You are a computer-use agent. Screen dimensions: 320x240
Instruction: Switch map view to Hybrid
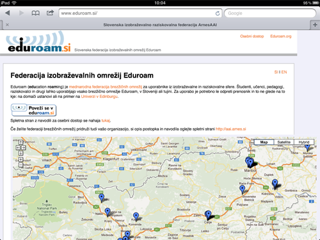click(304, 142)
